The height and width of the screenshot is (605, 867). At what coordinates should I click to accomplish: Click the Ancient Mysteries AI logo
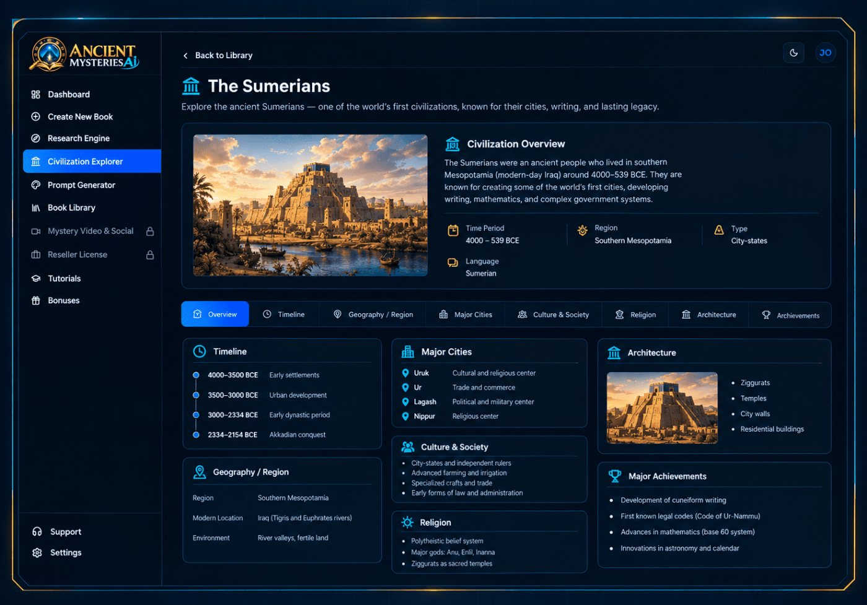tap(84, 54)
